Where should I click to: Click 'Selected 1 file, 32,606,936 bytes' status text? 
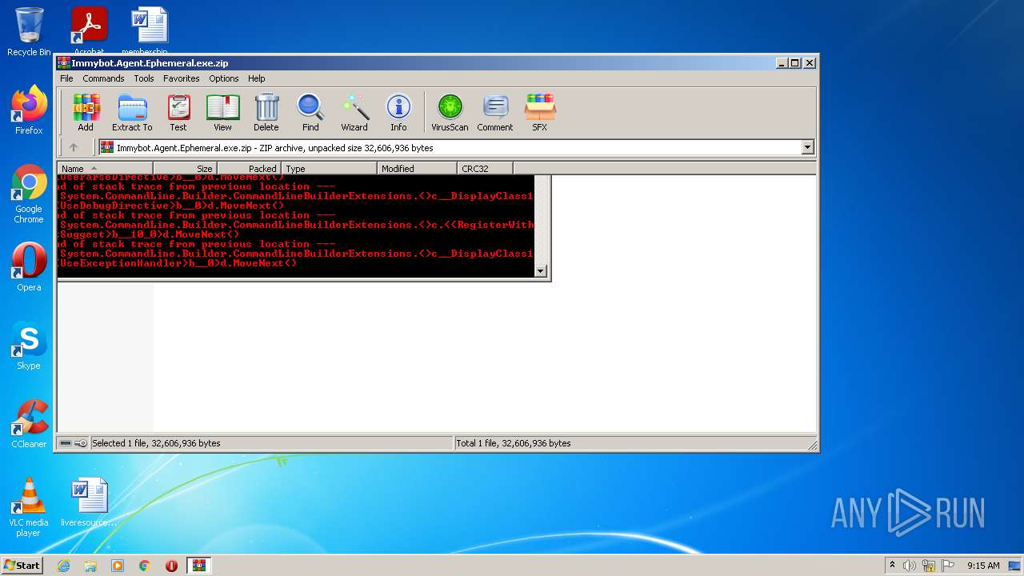pos(156,443)
